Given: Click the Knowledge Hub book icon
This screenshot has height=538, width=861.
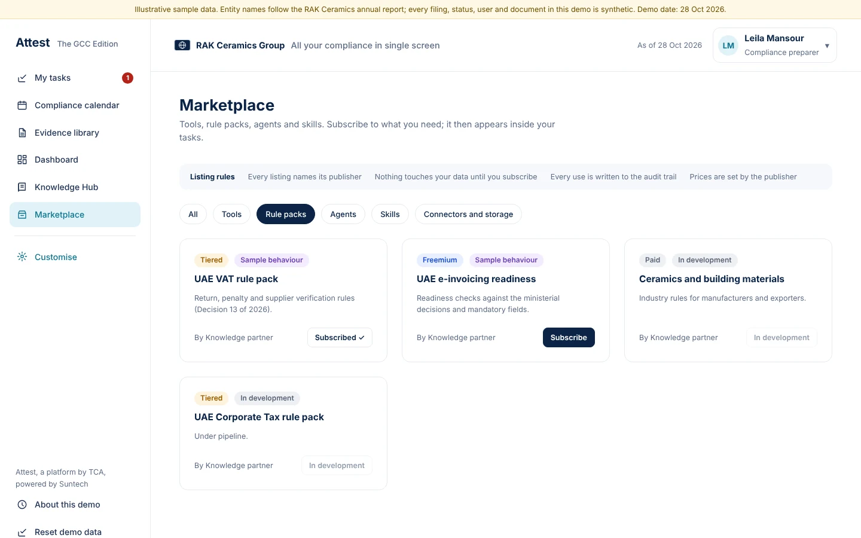Looking at the screenshot, I should coord(22,187).
